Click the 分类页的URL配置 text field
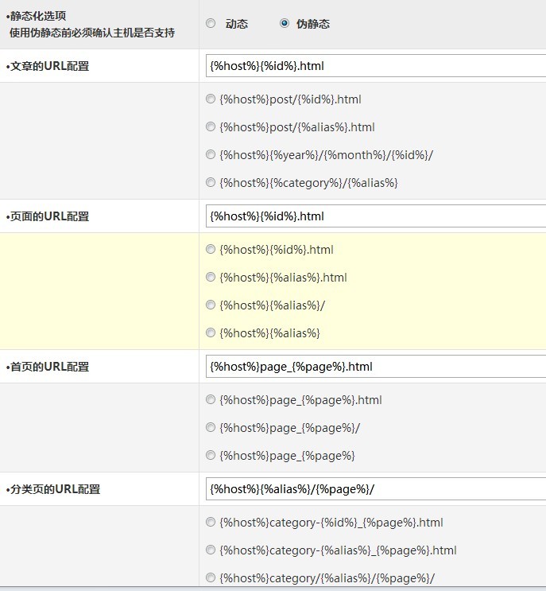Image resolution: width=546 pixels, height=591 pixels. point(375,489)
